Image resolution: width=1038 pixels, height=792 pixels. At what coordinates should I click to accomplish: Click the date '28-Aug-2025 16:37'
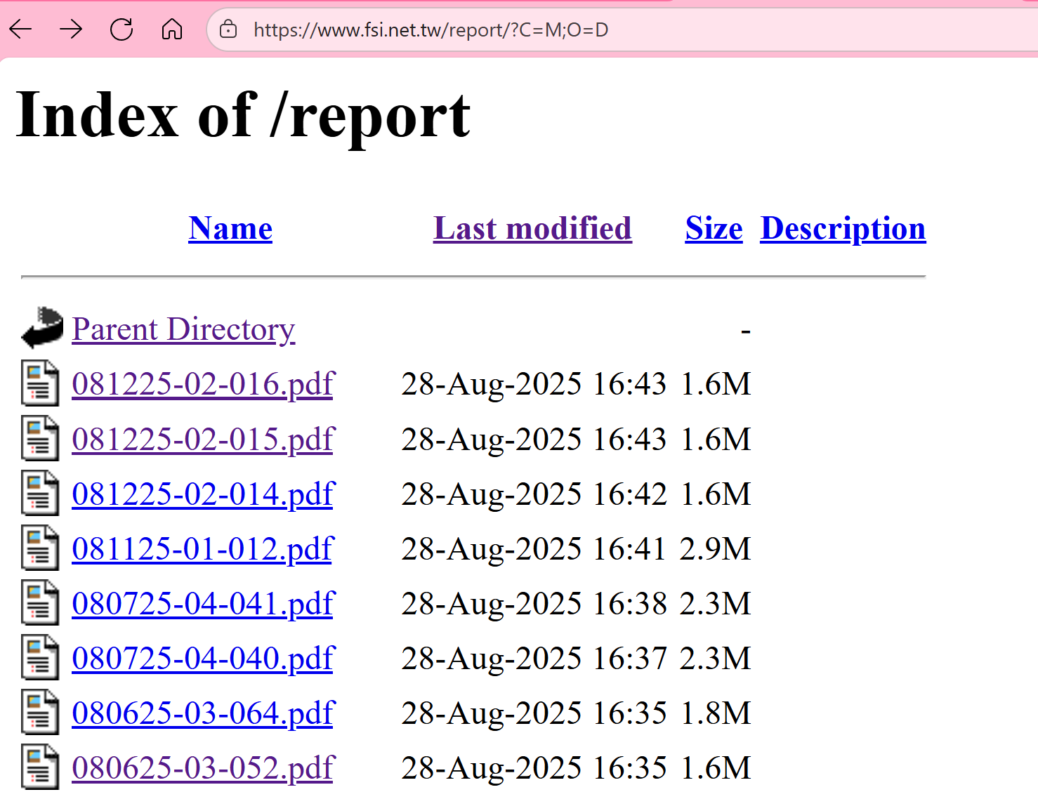pos(534,659)
